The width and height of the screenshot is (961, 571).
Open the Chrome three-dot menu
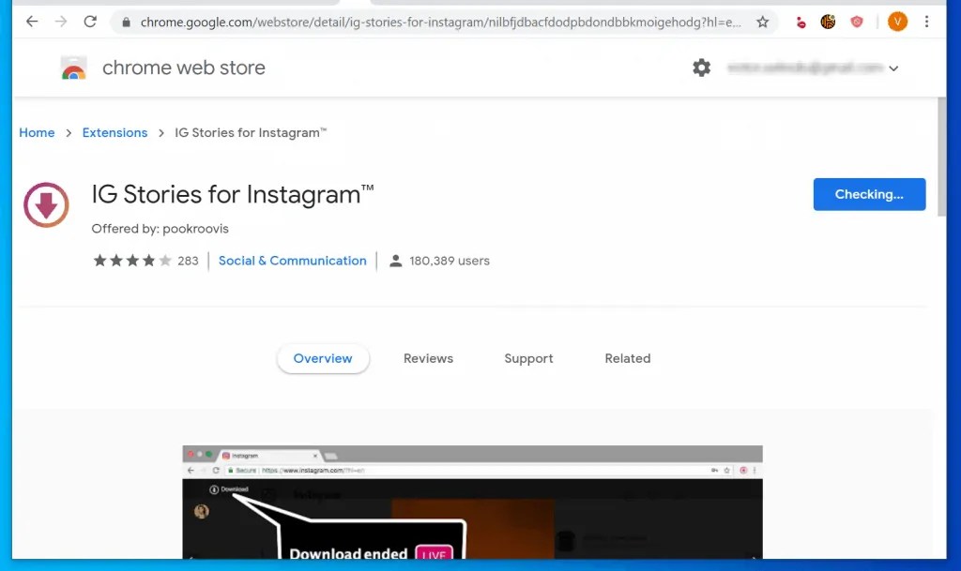[927, 20]
